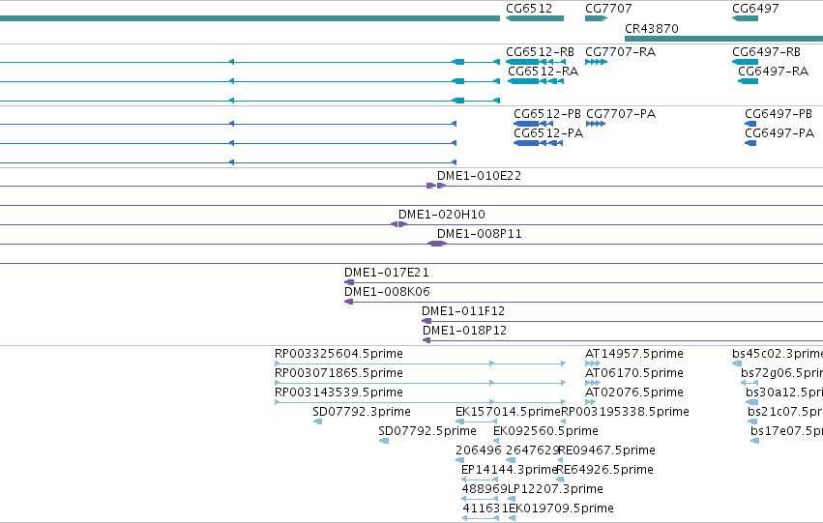Select EST RP003071865.5prime

click(x=420, y=383)
